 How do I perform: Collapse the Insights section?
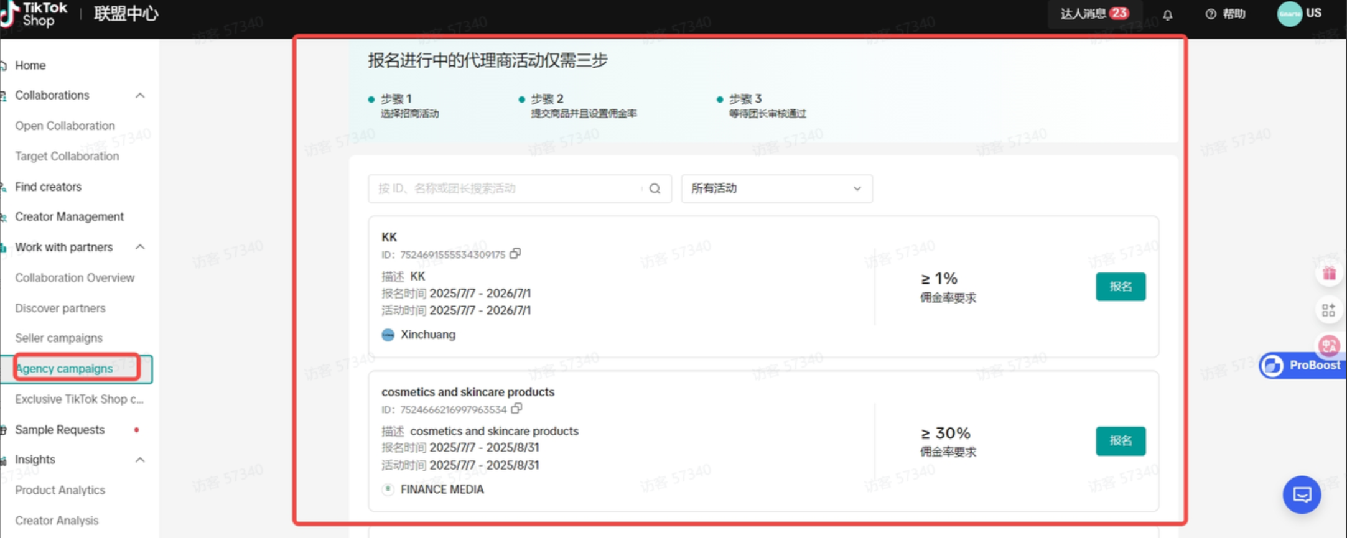point(140,460)
